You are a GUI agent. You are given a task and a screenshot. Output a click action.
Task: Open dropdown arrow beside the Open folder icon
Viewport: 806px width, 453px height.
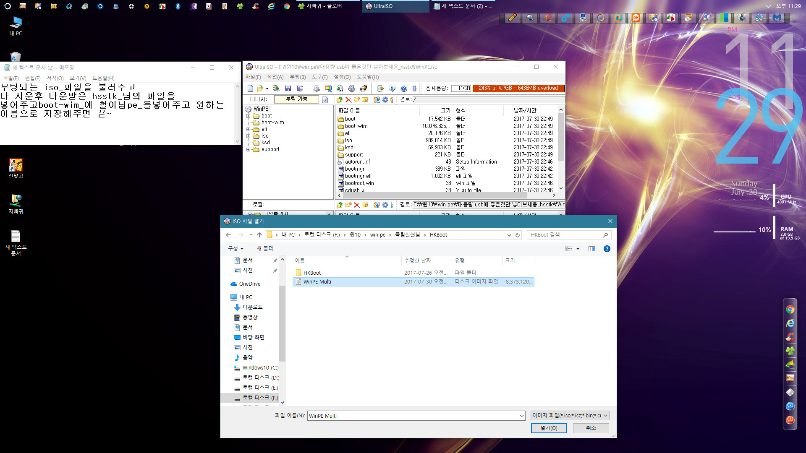(x=267, y=89)
